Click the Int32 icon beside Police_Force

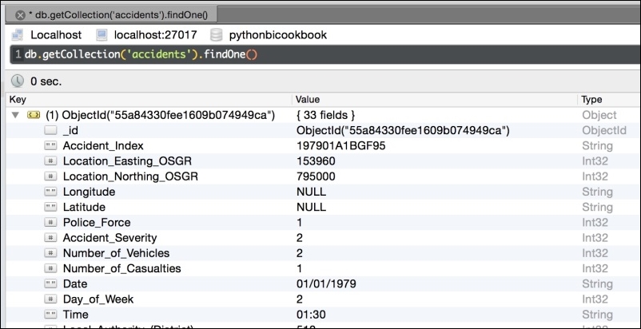coord(51,222)
